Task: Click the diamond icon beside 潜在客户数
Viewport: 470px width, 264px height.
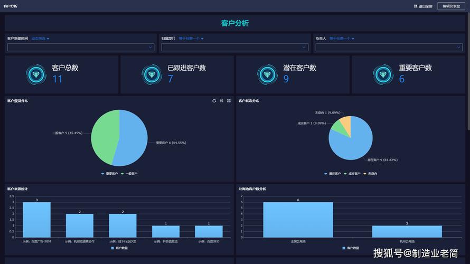Action: pyautogui.click(x=267, y=74)
